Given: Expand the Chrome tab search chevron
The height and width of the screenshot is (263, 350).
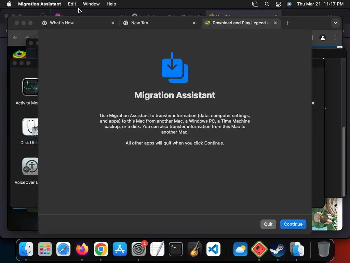Looking at the screenshot, I should pyautogui.click(x=336, y=23).
